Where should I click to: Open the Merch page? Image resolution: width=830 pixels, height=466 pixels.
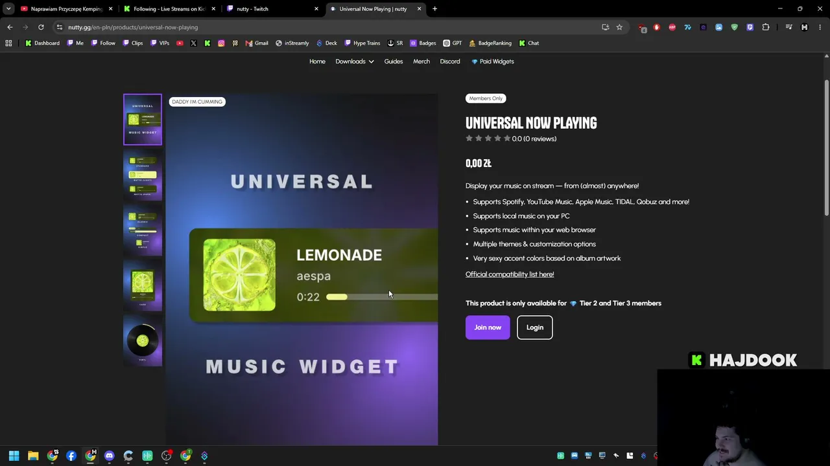coord(421,61)
